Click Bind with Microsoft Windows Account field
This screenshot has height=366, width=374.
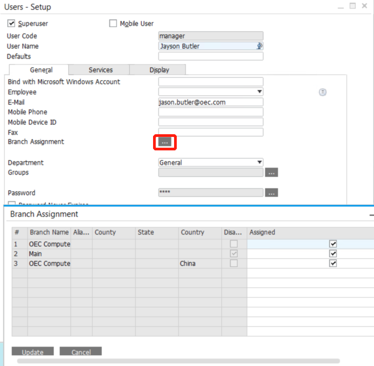[x=211, y=81]
